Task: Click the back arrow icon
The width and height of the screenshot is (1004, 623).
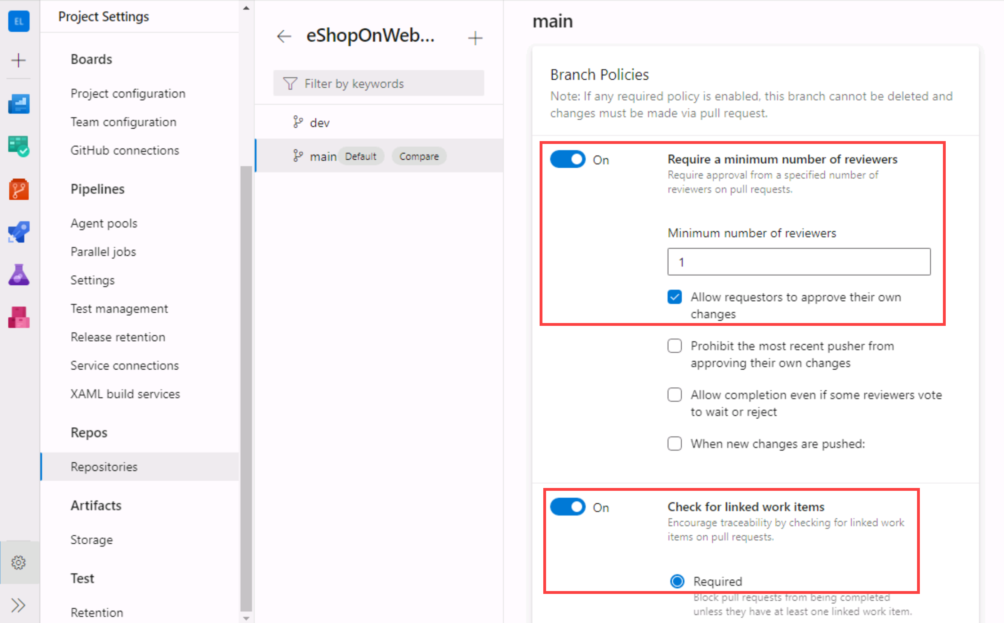Action: coord(284,36)
